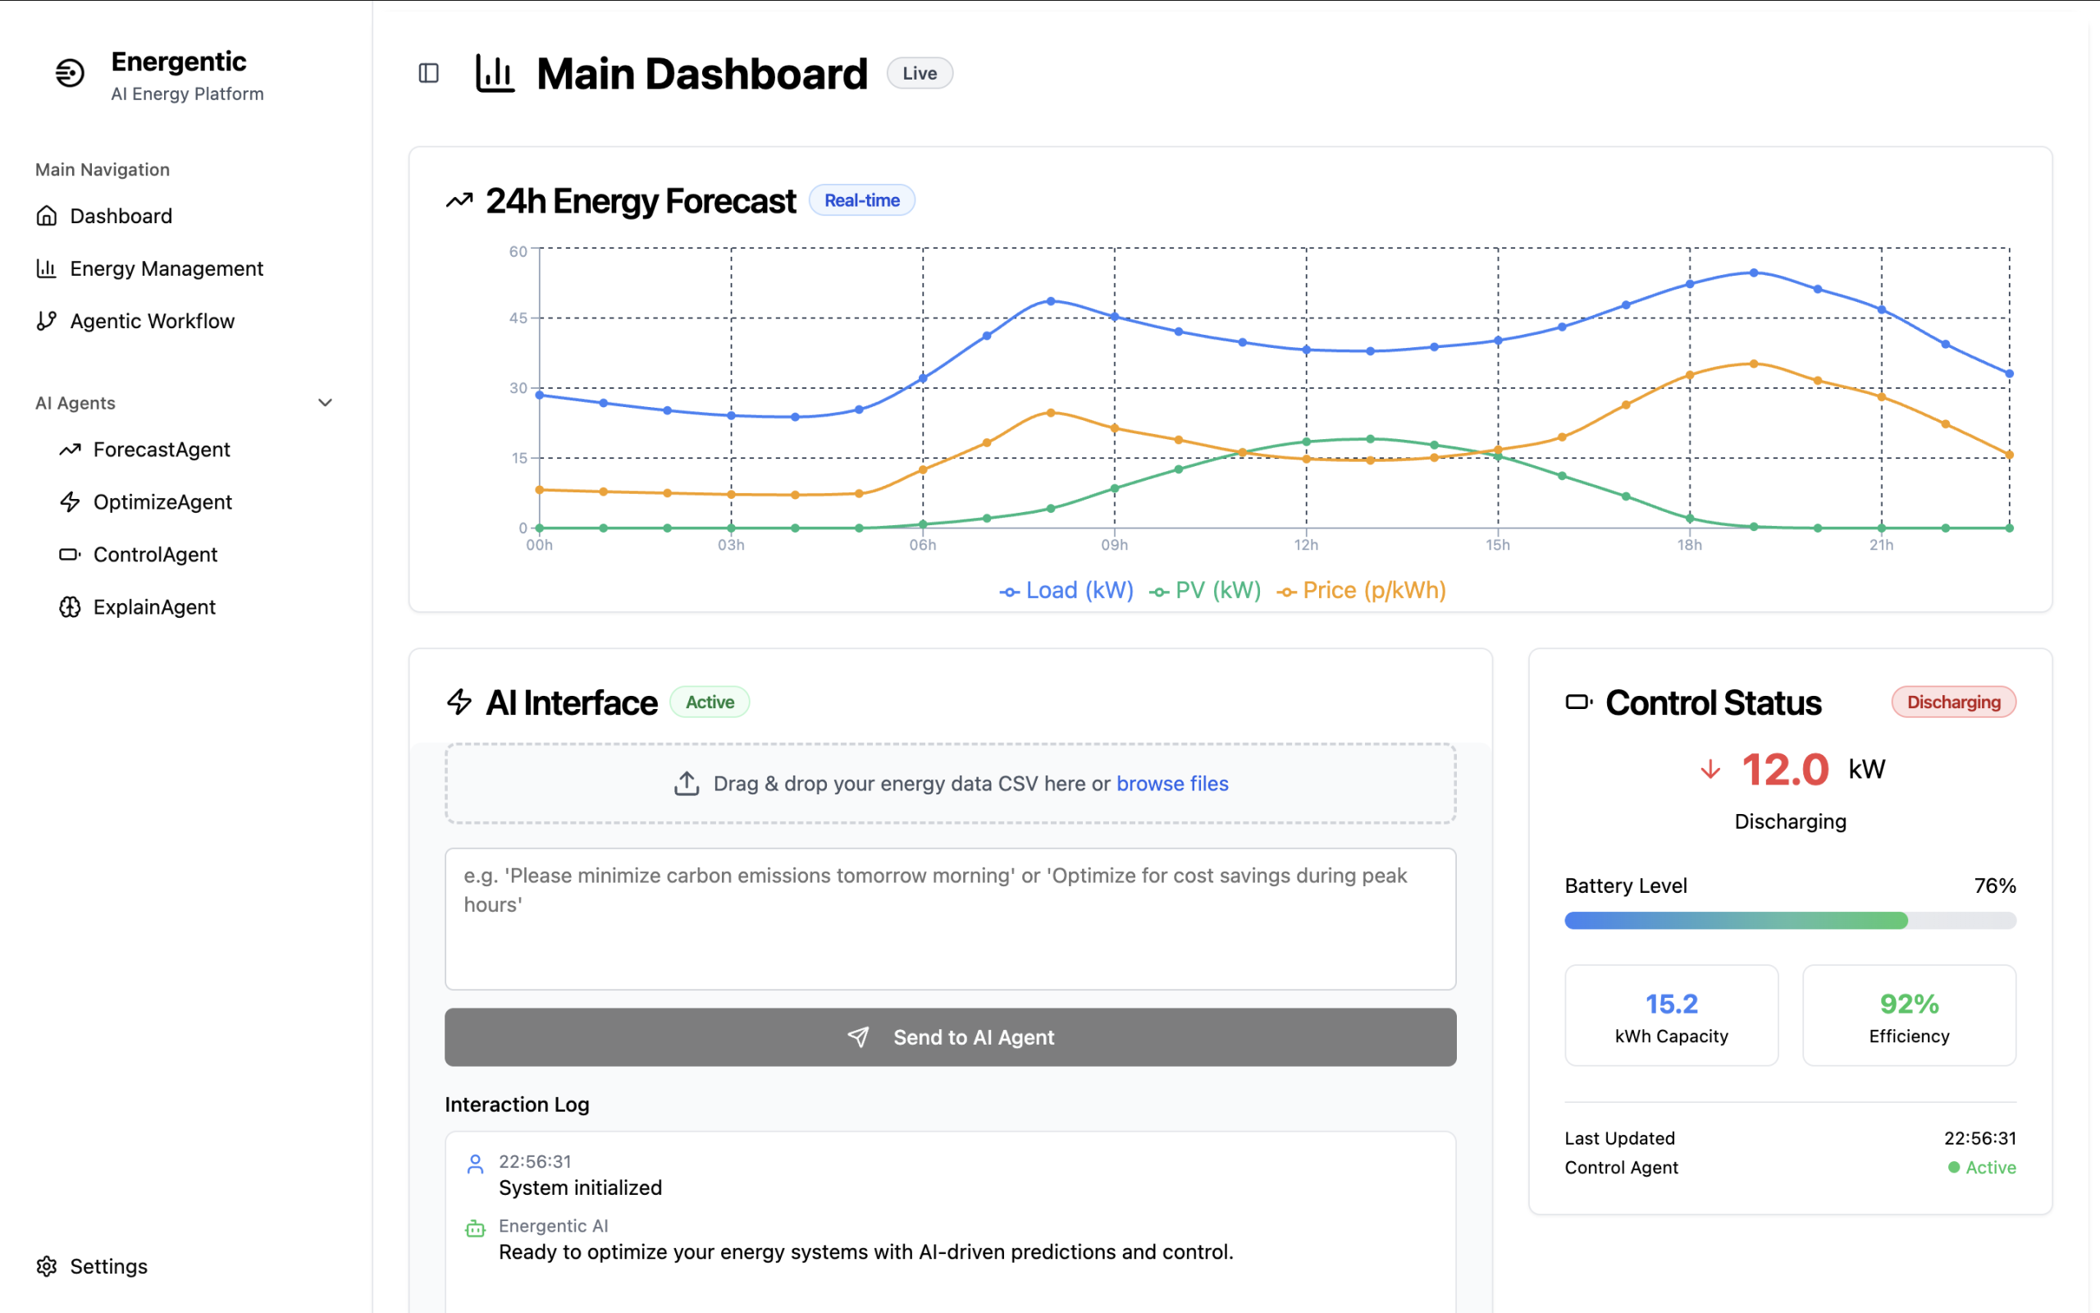This screenshot has height=1313, width=2100.
Task: Open the Energy Management menu item
Action: pos(167,268)
